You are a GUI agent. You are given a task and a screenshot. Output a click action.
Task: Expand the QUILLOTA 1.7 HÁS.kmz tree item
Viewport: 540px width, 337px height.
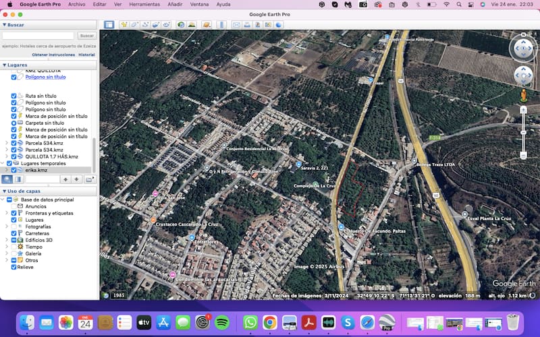[x=7, y=156]
